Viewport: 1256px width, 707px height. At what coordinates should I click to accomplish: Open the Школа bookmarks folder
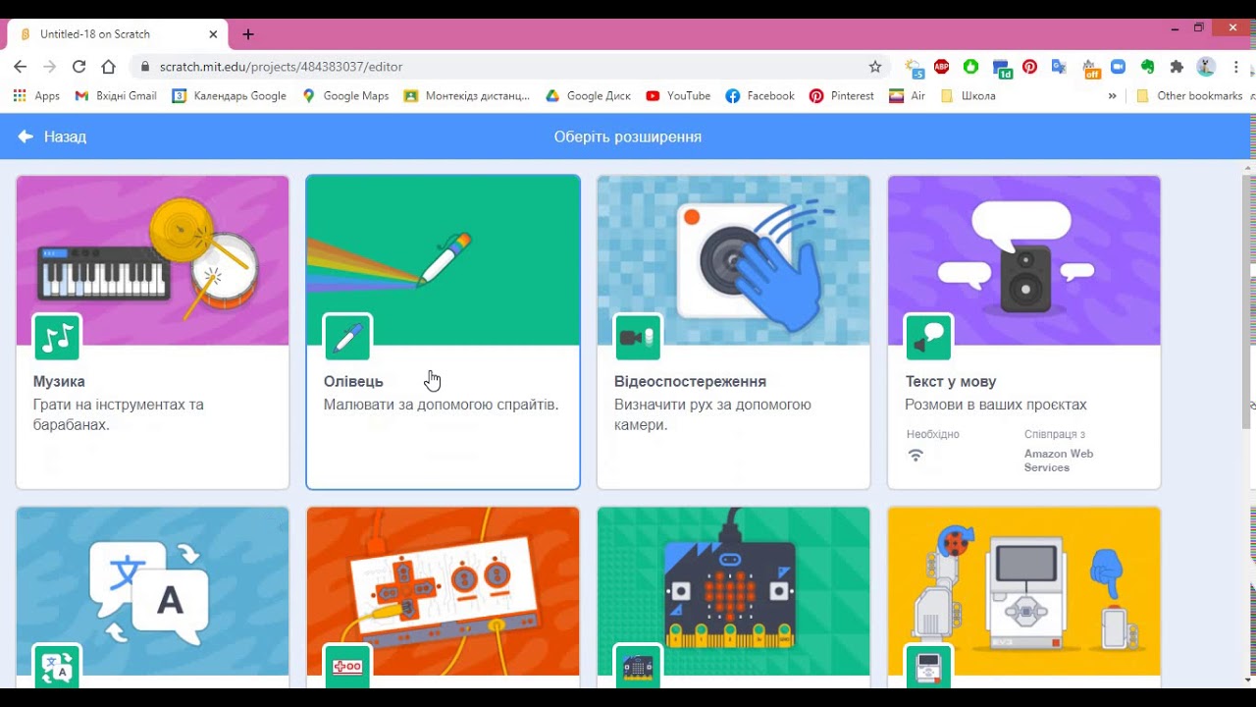[x=968, y=96]
